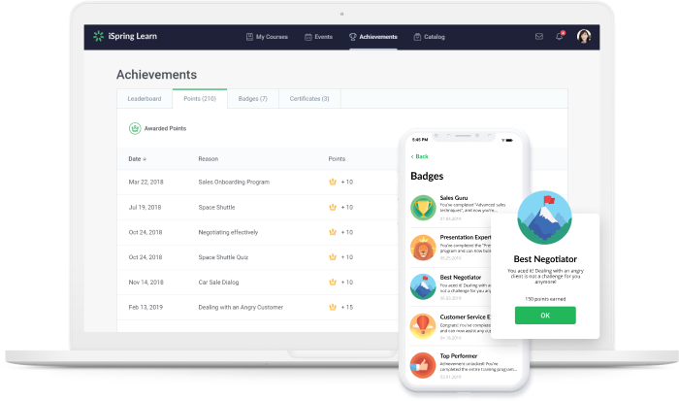The width and height of the screenshot is (679, 401).
Task: Switch to the Leaderboard tab
Action: pyautogui.click(x=145, y=99)
